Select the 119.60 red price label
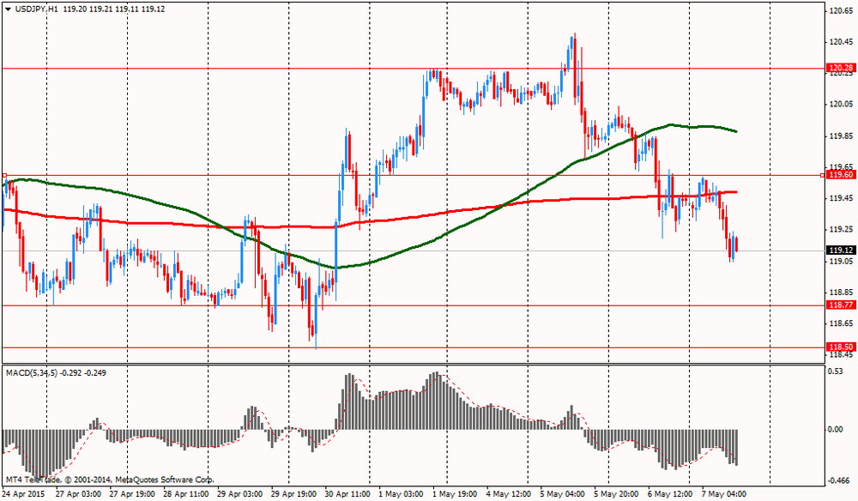The width and height of the screenshot is (858, 501). click(x=839, y=175)
